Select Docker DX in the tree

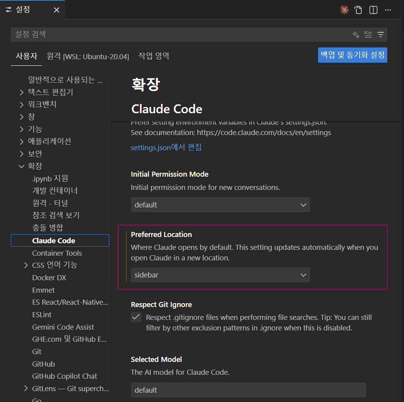tap(49, 278)
